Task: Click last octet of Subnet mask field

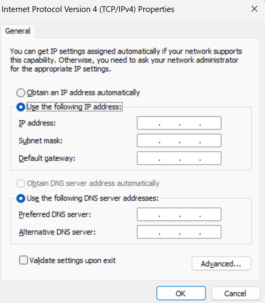Action: click(x=210, y=141)
